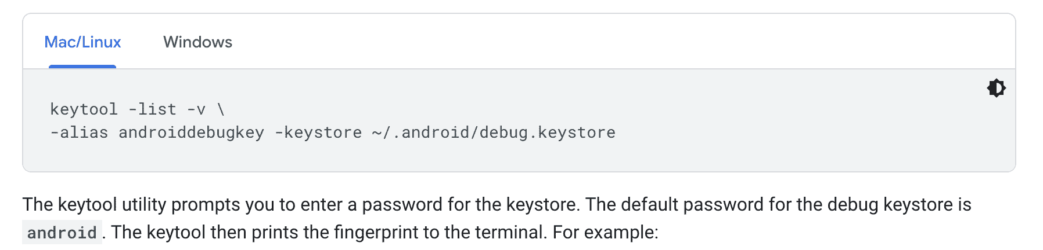Click the blue underline beneath Mac/Linux

pos(82,67)
